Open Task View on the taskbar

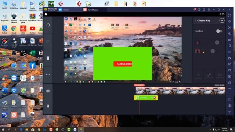coord(15,129)
